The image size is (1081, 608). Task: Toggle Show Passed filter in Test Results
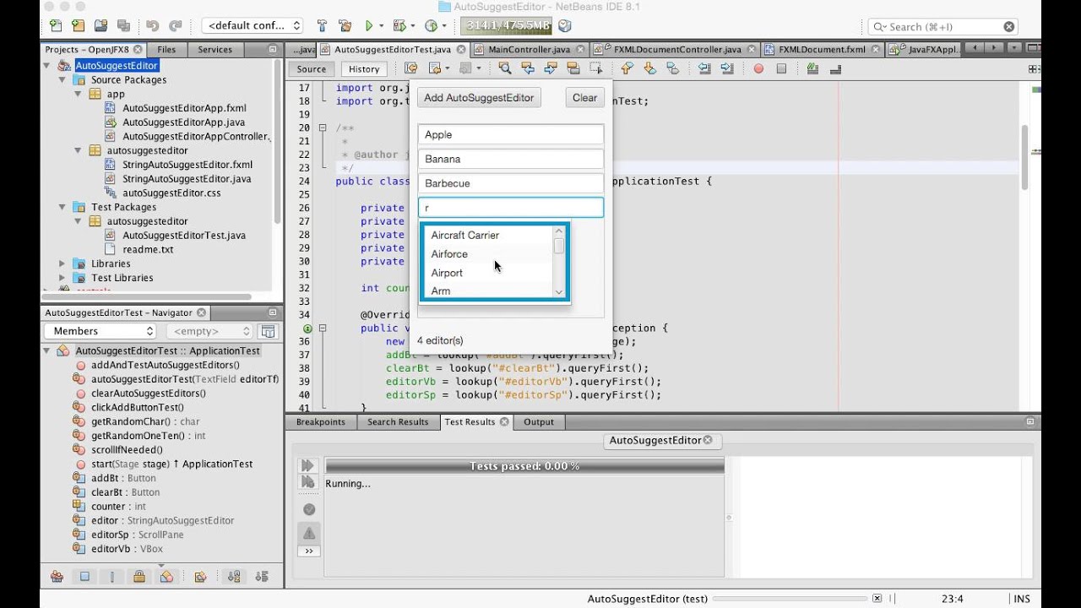tap(309, 509)
